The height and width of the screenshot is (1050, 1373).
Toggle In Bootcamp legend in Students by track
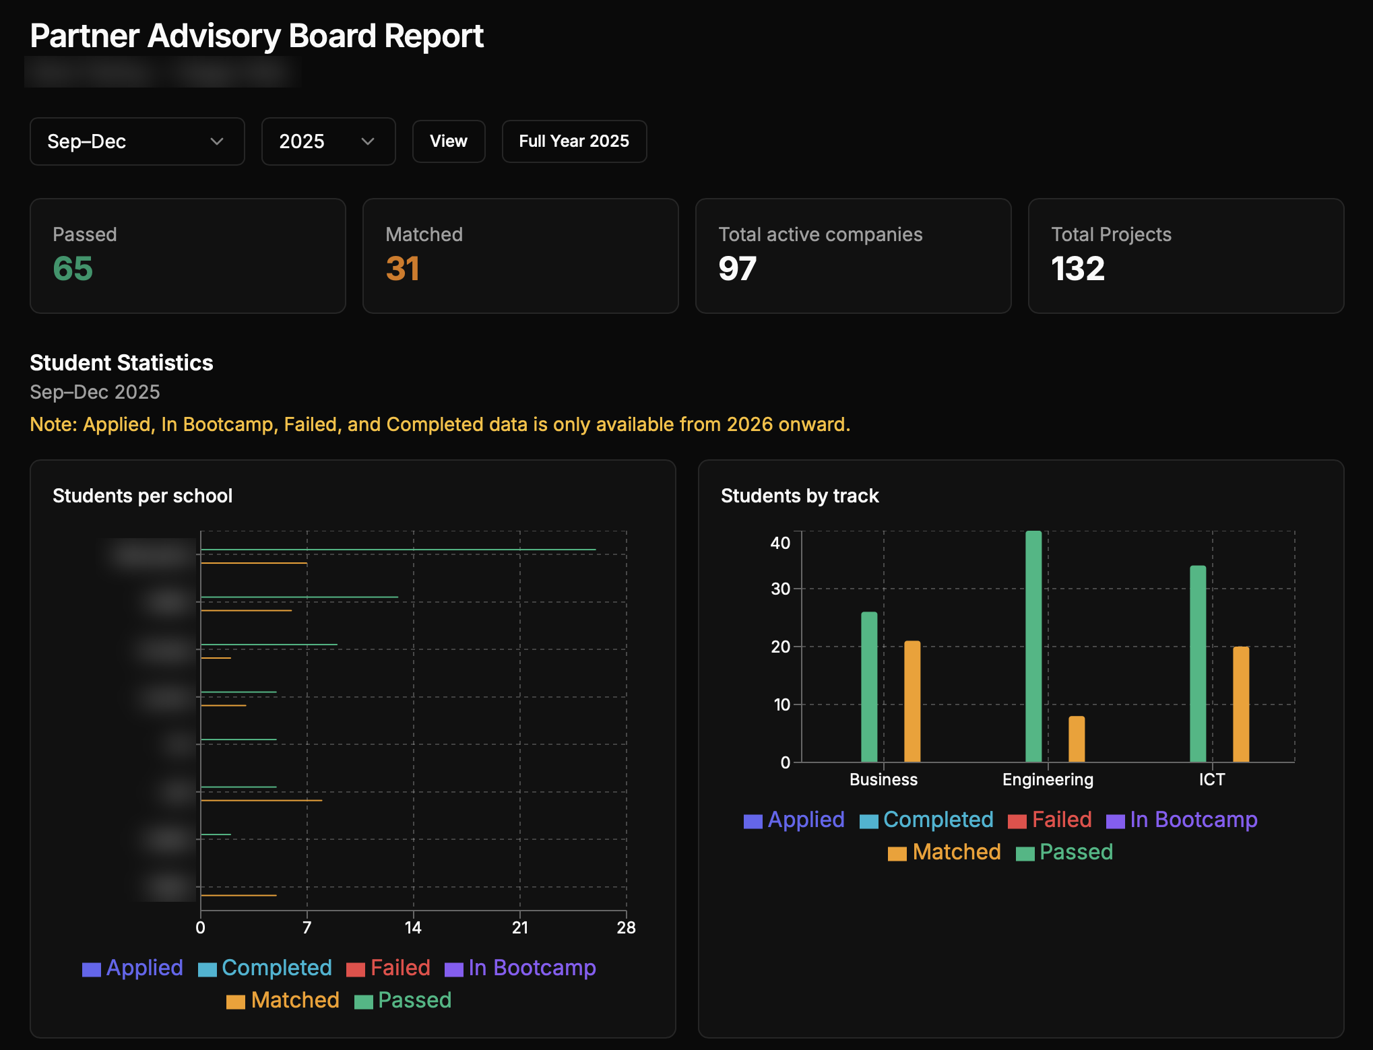[1182, 820]
